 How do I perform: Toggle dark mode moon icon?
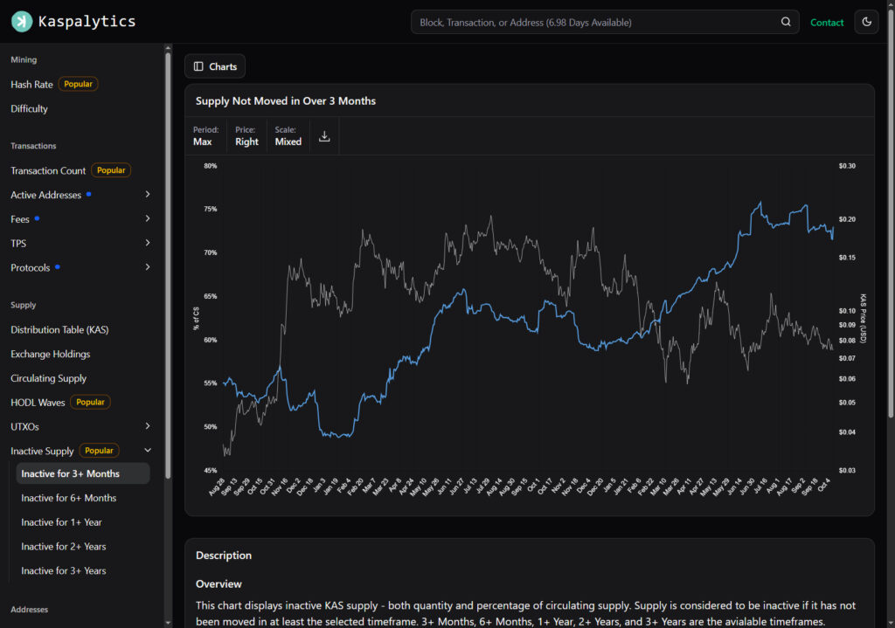point(866,22)
